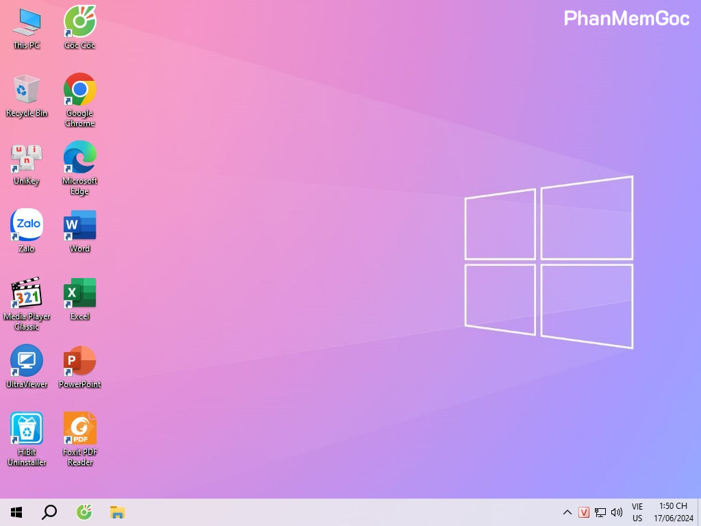
Task: Toggle UniKey Vietnamese input in tray
Action: (x=584, y=512)
